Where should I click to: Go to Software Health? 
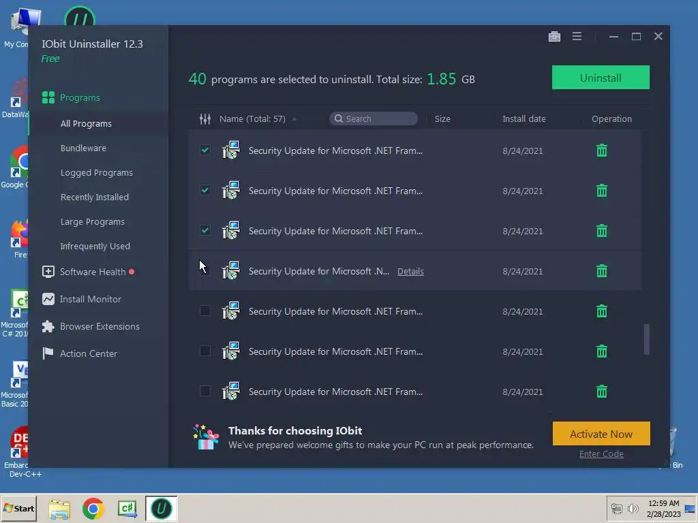pyautogui.click(x=93, y=272)
